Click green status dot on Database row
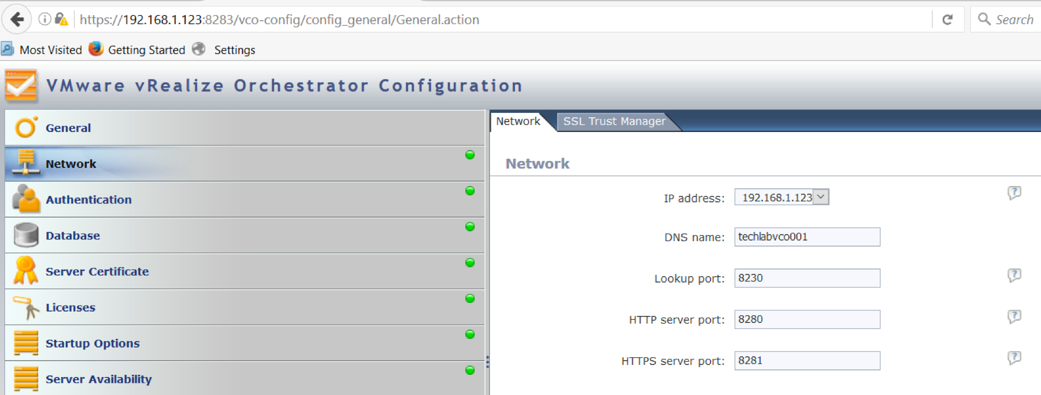Screen dimensions: 1041x395 470,227
